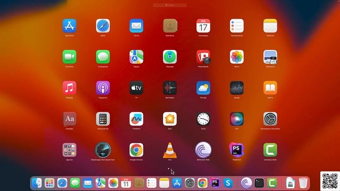Launch the Podcasts app

point(103,88)
